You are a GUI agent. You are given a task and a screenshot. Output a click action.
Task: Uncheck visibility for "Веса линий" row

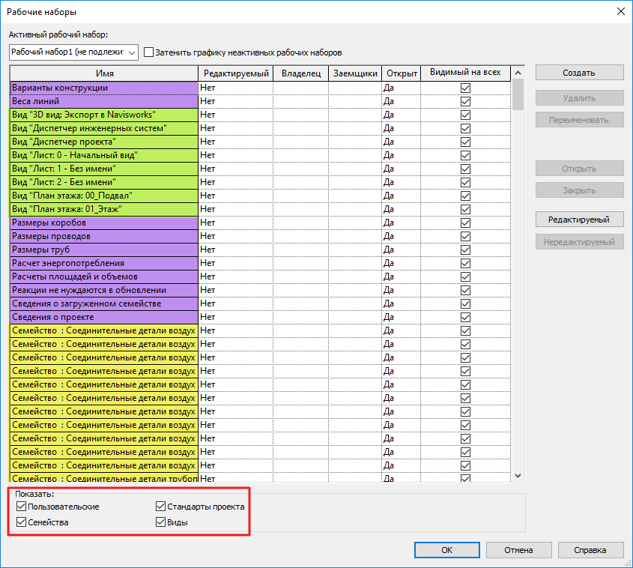(465, 101)
